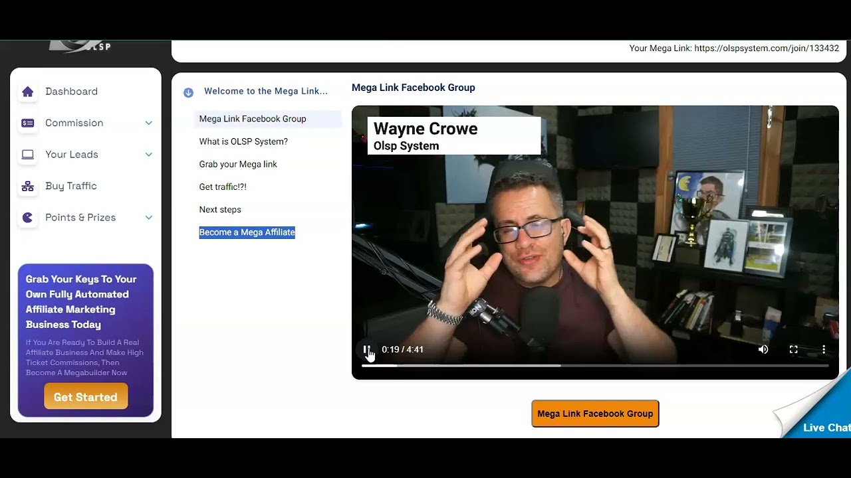Click the Mega Link Facebook Group page title

point(414,88)
